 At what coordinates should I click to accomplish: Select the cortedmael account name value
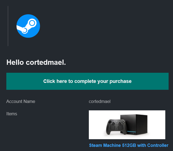100,101
